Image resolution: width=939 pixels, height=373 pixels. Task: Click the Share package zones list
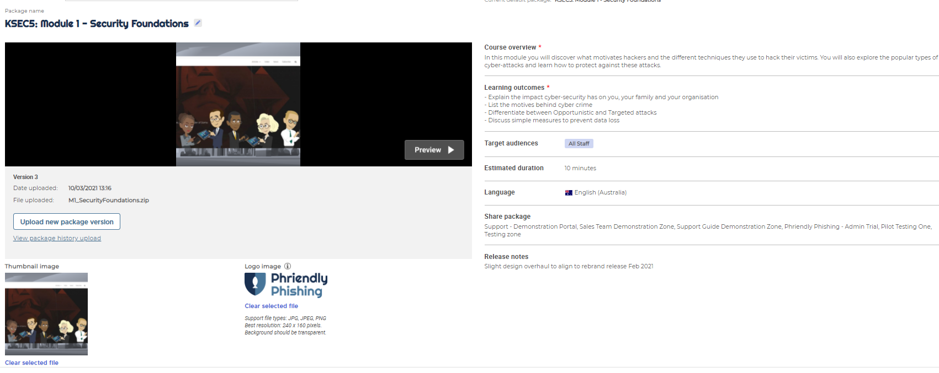(708, 230)
